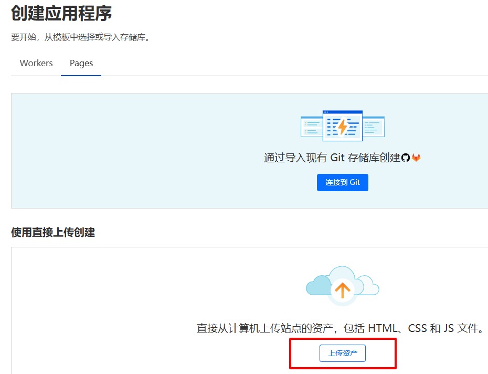The height and width of the screenshot is (374, 488).
Task: Switch to the Workers tab
Action: 36,63
